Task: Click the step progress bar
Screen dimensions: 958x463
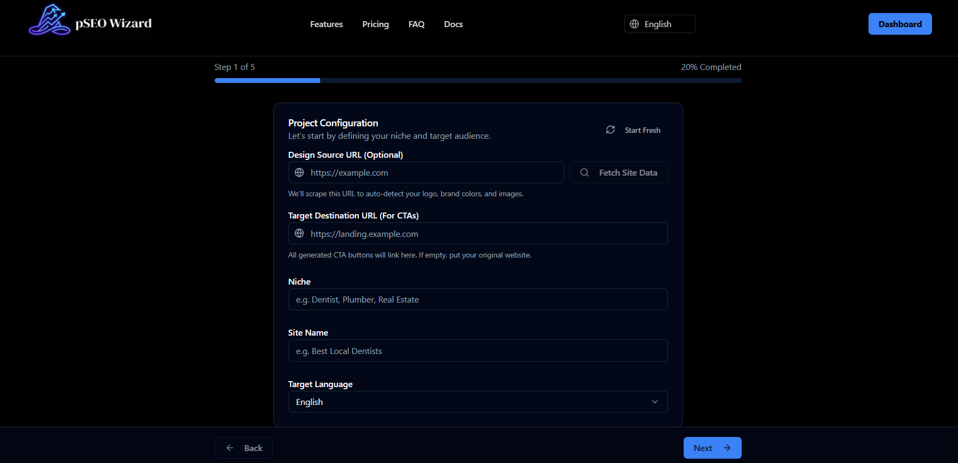Action: pos(478,80)
